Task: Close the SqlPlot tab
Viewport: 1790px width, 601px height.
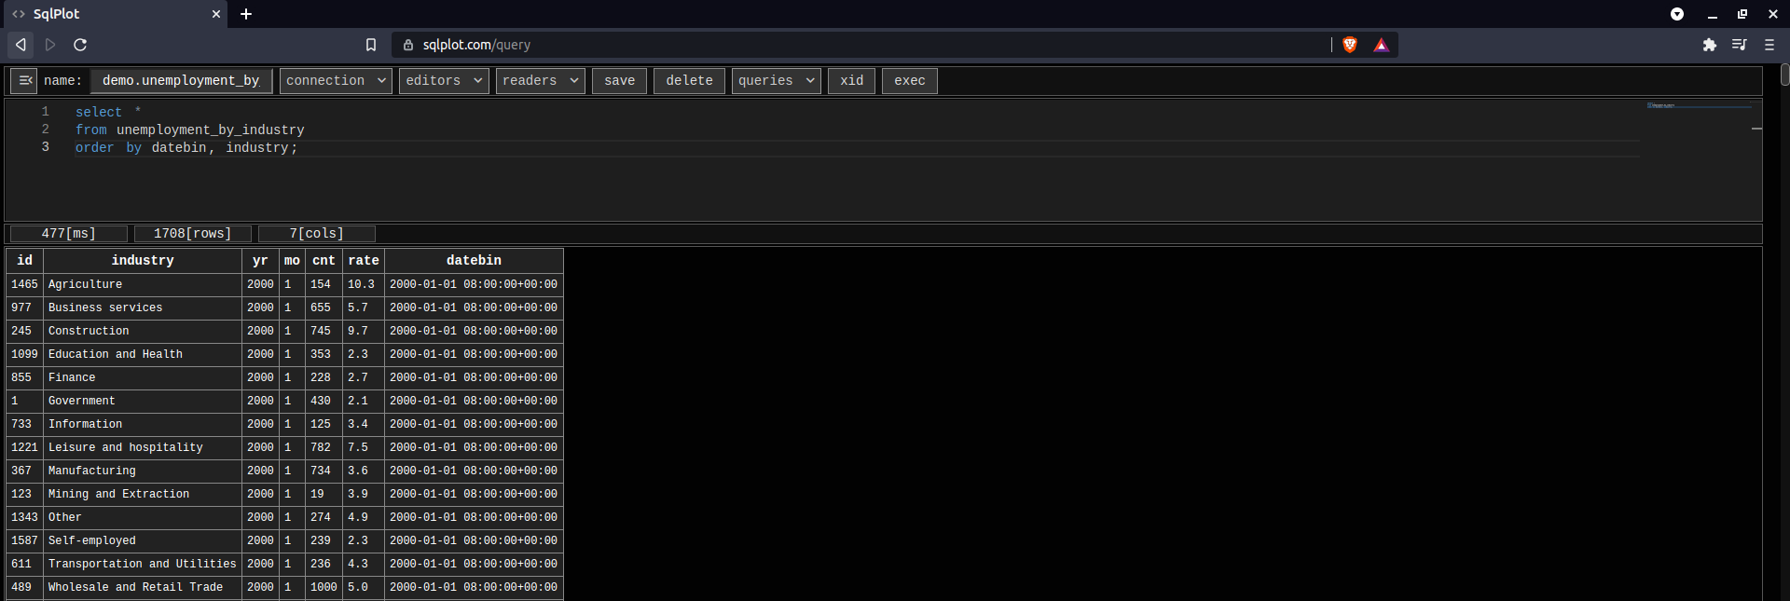Action: click(x=216, y=14)
